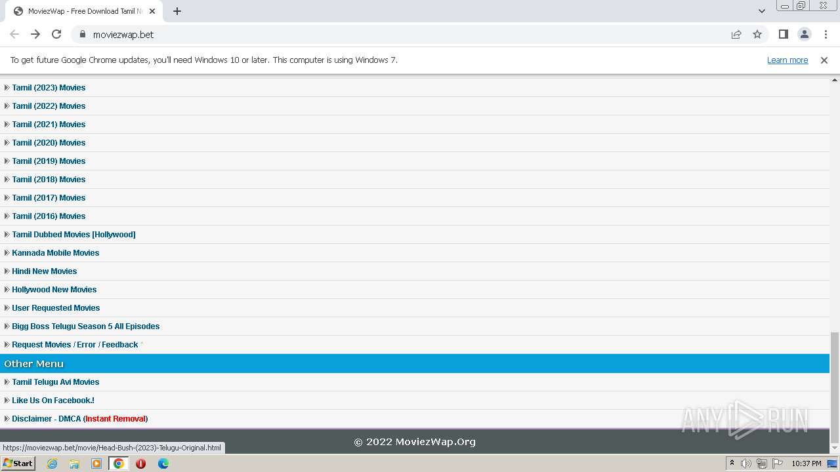
Task: Click the browser back arrow
Action: point(14,34)
